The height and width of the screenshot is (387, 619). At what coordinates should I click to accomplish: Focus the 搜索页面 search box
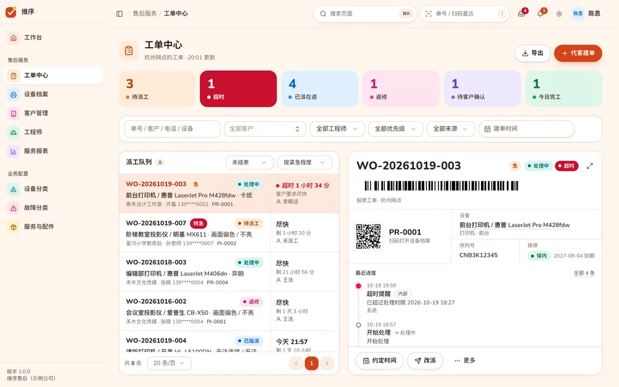pyautogui.click(x=364, y=14)
